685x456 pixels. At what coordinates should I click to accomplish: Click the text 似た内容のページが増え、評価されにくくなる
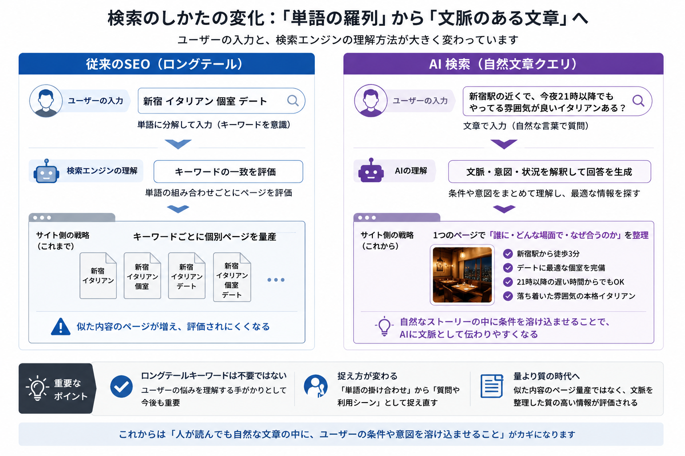pyautogui.click(x=173, y=326)
